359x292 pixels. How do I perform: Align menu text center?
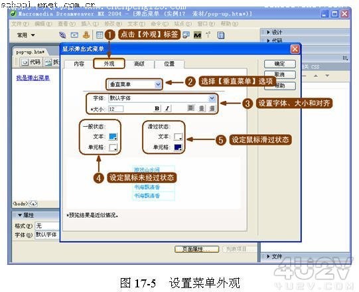(202, 108)
